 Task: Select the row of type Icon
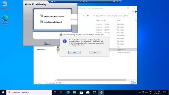119,47
